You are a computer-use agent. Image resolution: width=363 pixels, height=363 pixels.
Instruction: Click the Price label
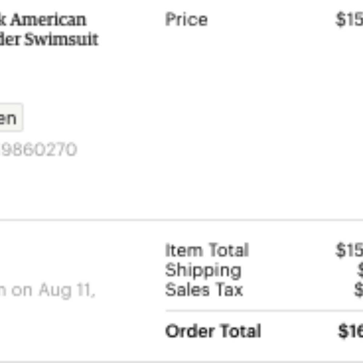tap(186, 20)
